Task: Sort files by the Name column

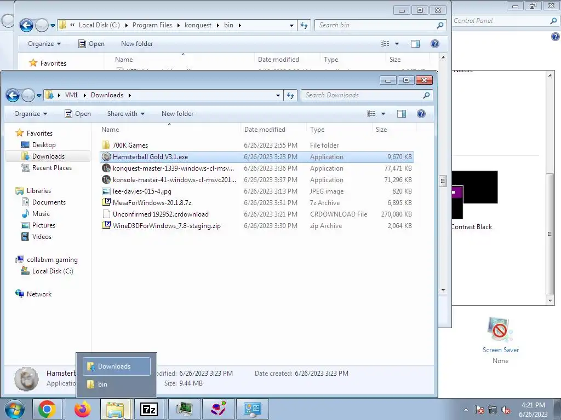Action: coord(110,129)
